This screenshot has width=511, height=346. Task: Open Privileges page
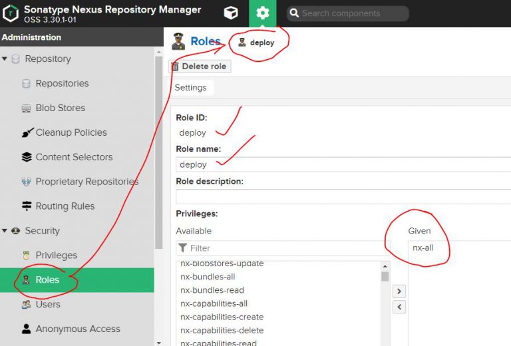(x=56, y=256)
